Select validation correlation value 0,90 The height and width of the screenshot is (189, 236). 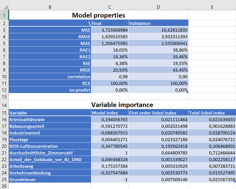(x=158, y=76)
